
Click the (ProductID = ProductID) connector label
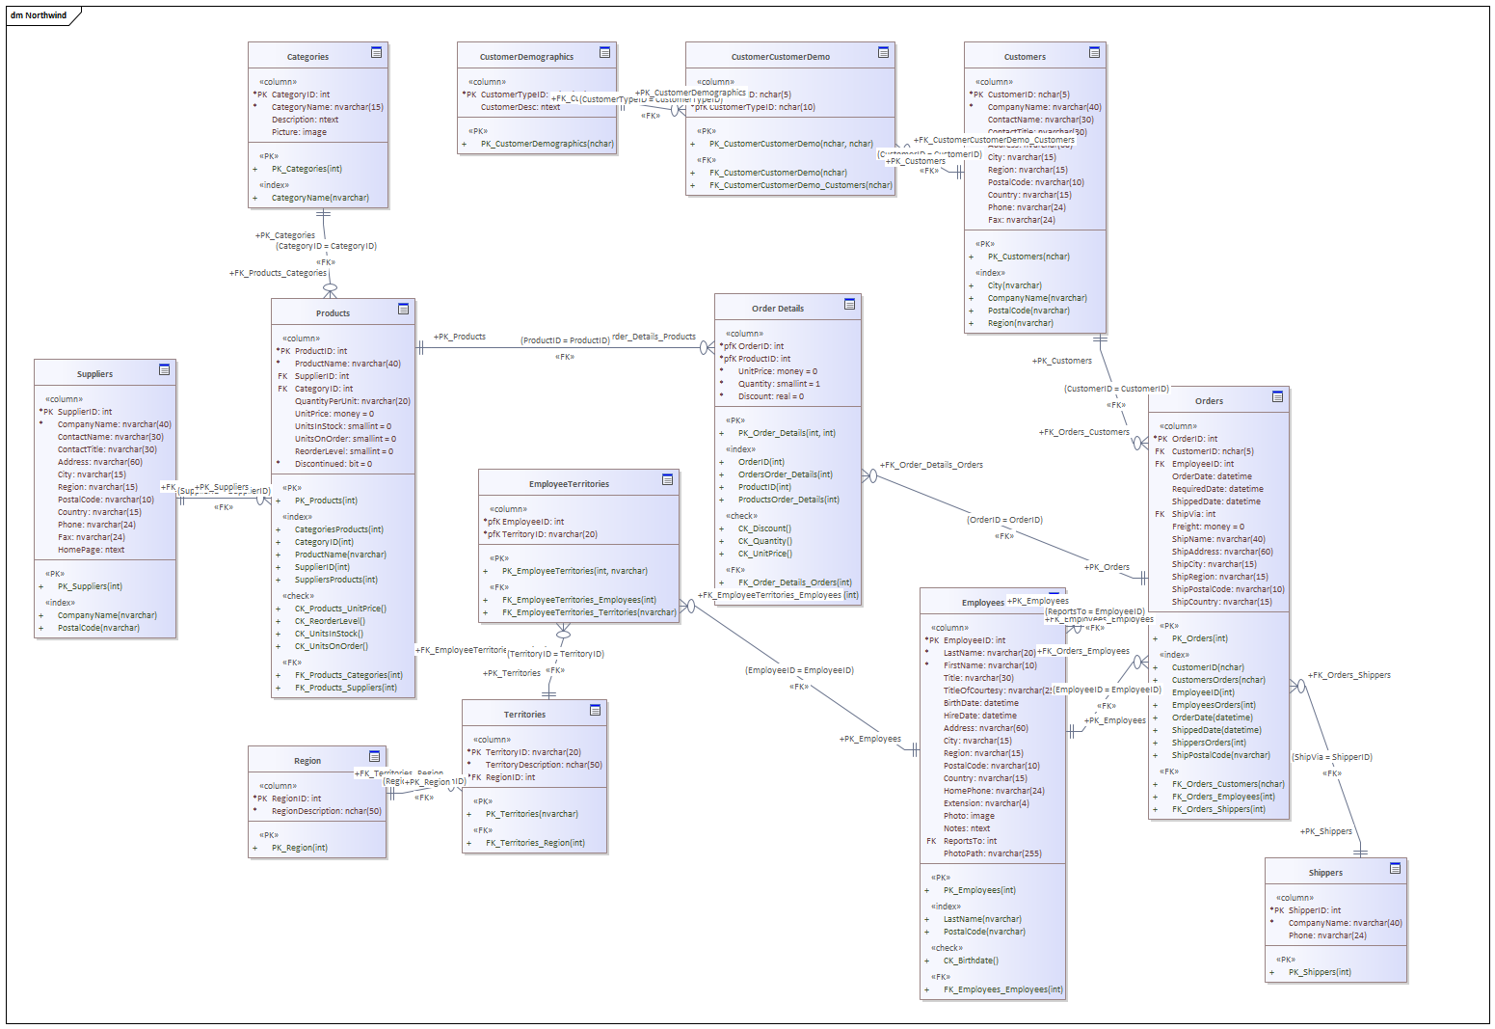point(565,340)
